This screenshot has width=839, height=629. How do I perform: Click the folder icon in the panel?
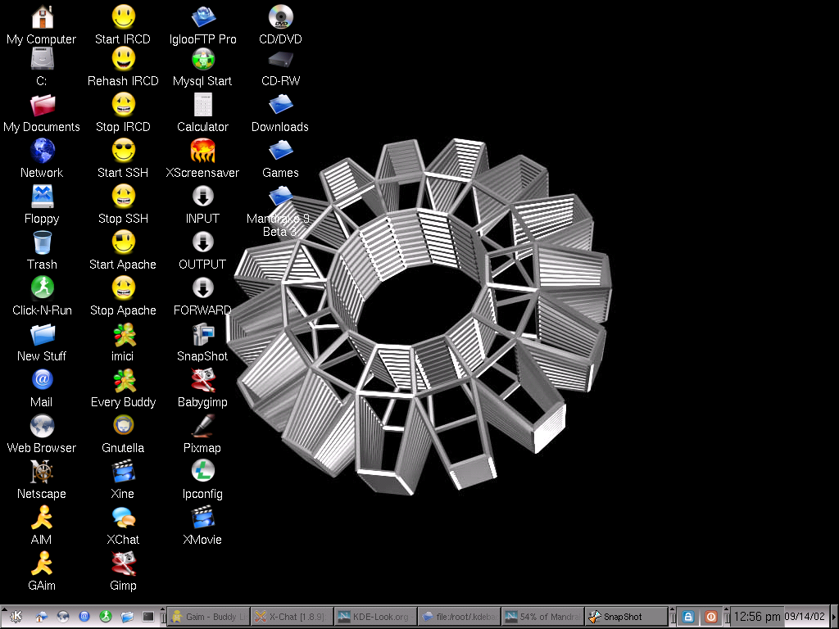click(127, 617)
